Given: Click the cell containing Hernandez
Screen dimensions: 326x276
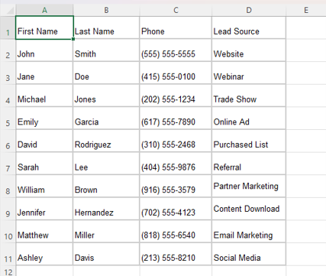Looking at the screenshot, I should (106, 209).
